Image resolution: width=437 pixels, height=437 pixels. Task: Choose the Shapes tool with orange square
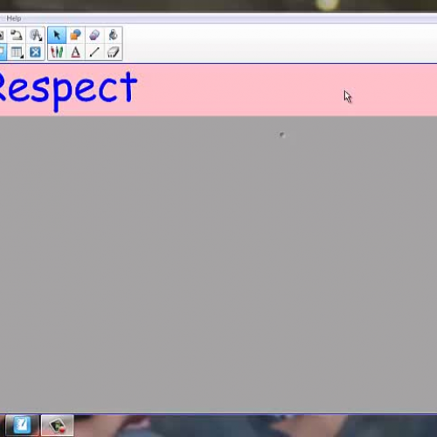click(x=76, y=35)
